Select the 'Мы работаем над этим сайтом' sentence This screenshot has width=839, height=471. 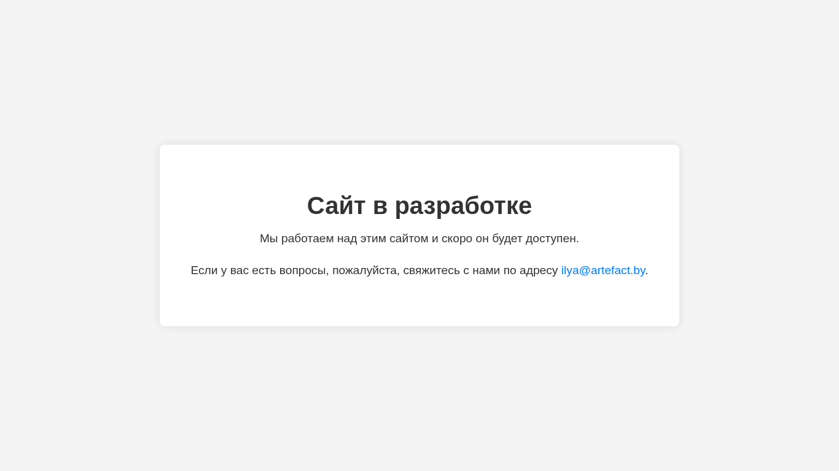coord(419,239)
